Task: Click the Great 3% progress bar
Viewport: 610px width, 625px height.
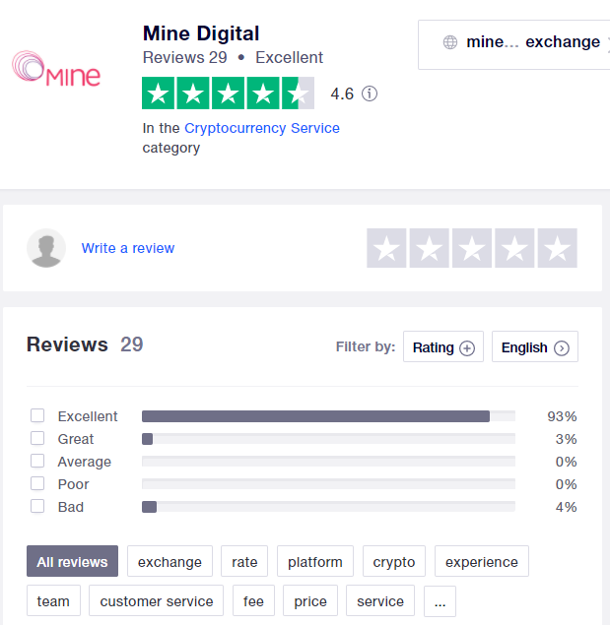Action: pyautogui.click(x=328, y=439)
